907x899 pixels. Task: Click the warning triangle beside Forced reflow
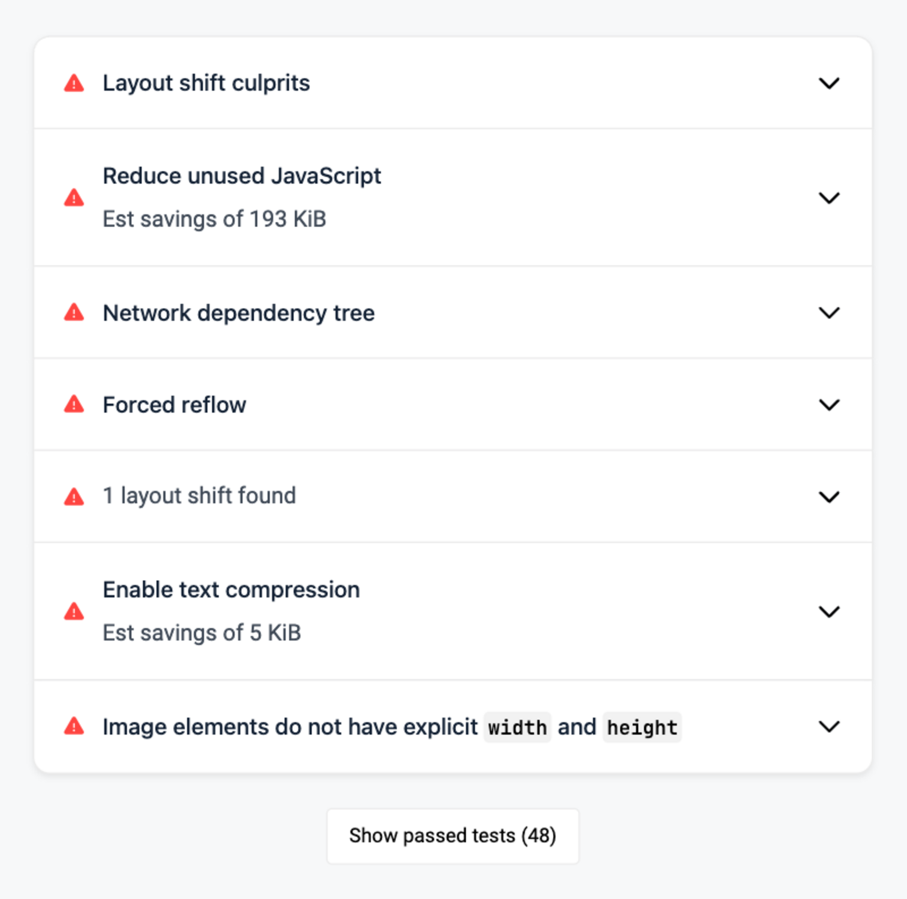point(74,405)
